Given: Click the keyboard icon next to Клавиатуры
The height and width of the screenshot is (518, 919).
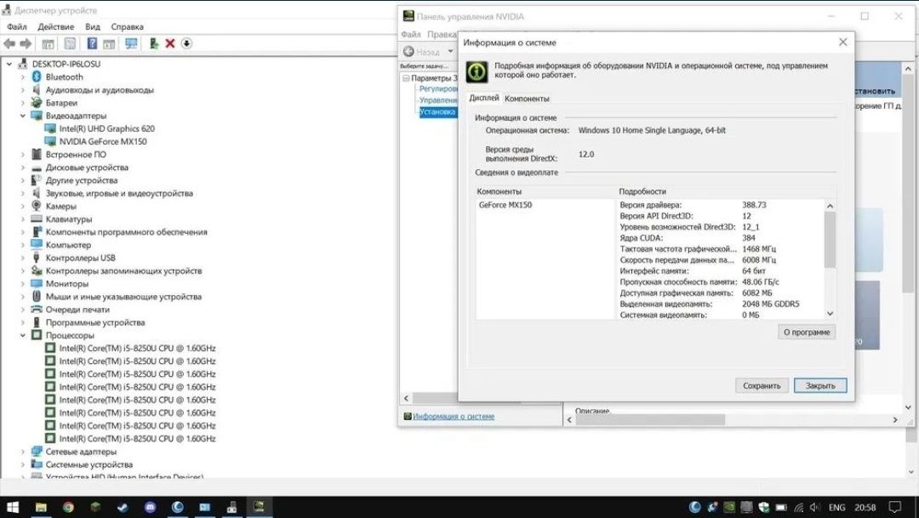Looking at the screenshot, I should [x=37, y=219].
